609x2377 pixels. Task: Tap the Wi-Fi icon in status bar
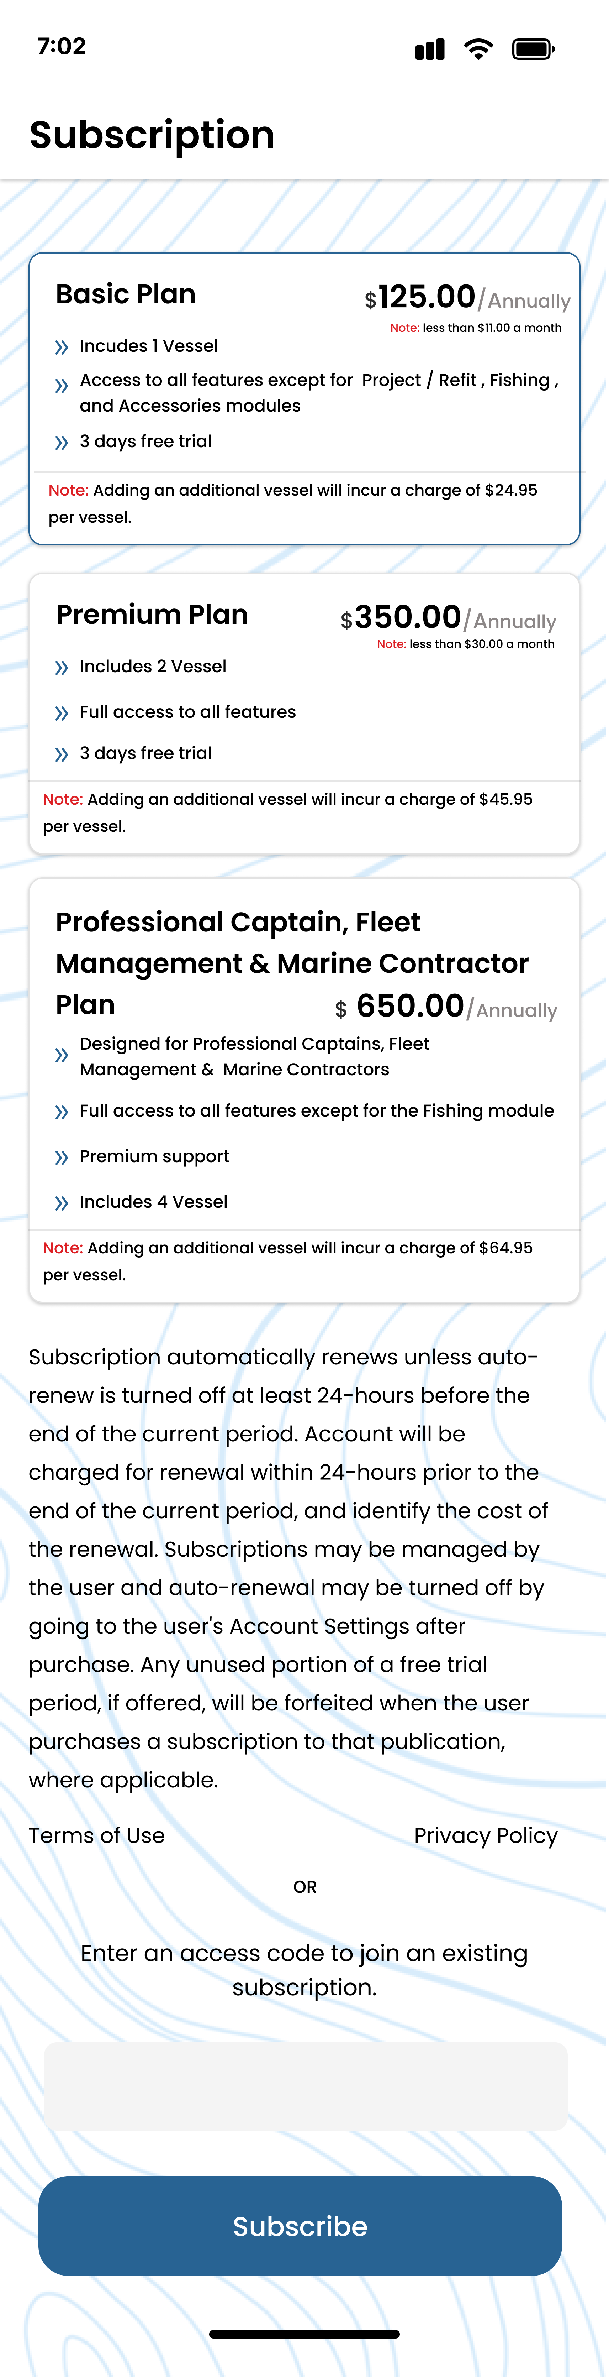click(478, 49)
